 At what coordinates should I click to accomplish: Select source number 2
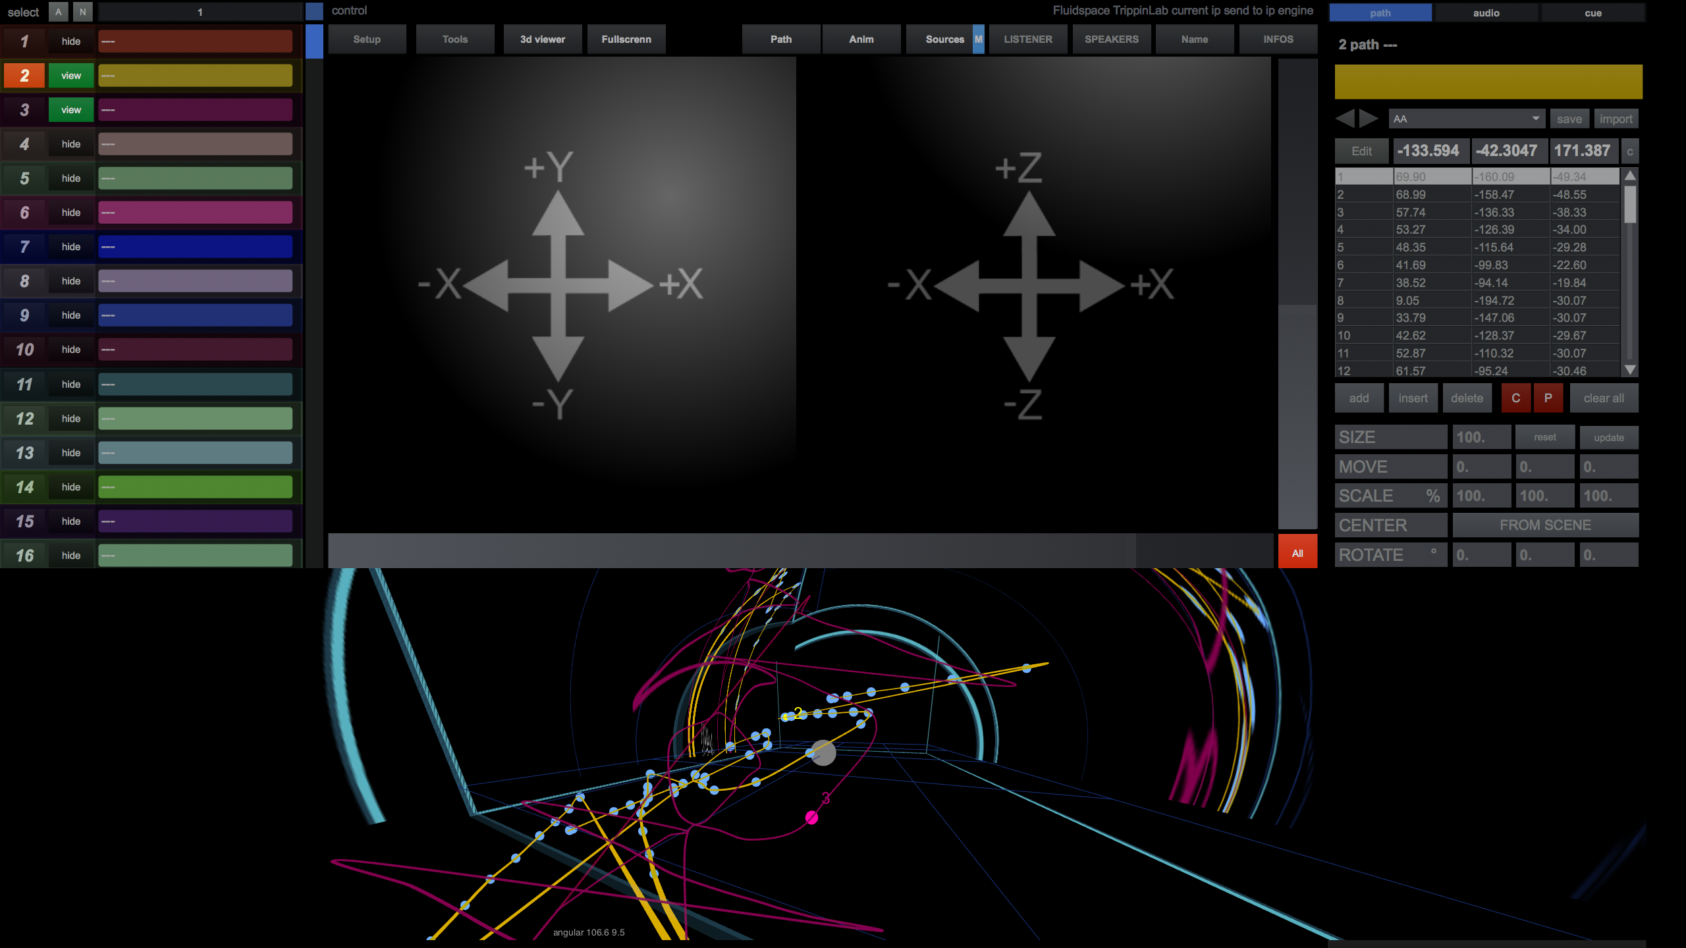[24, 76]
